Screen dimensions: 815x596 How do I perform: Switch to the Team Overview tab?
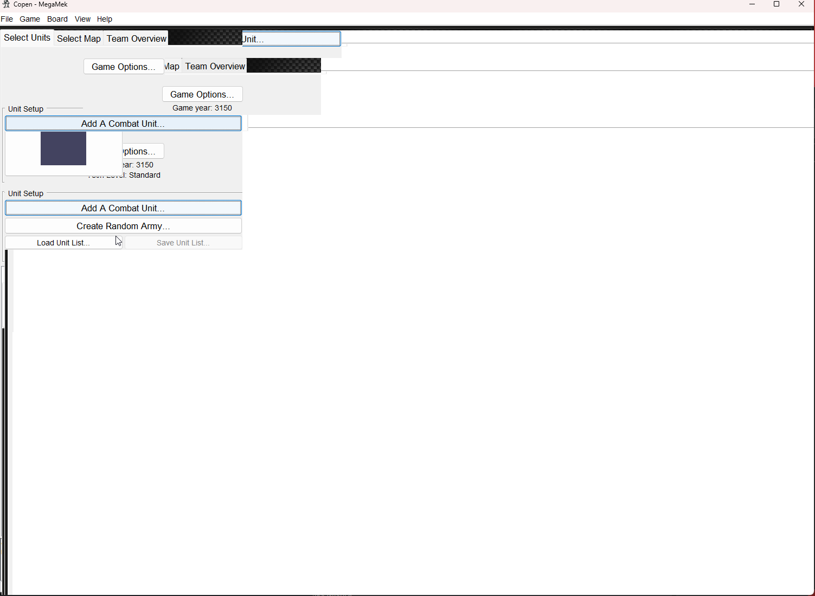pos(136,38)
